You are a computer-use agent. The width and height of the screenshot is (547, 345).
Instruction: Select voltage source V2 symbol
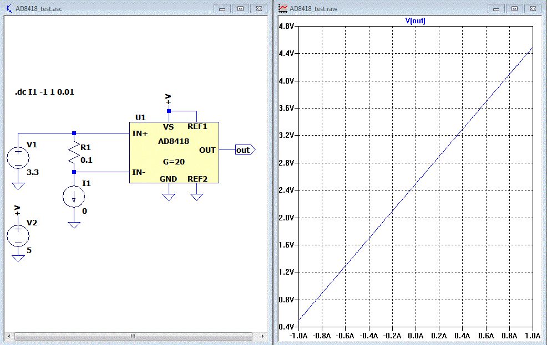pos(18,236)
